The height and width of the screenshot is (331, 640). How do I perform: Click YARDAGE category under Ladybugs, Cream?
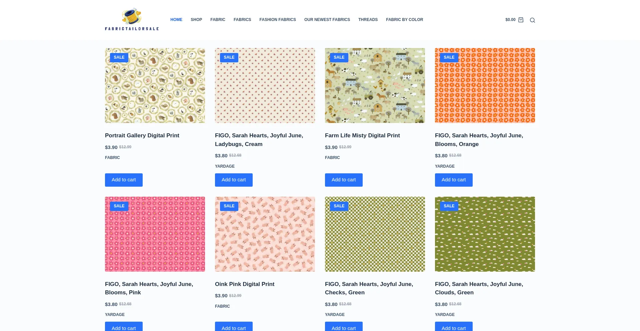coord(225,166)
